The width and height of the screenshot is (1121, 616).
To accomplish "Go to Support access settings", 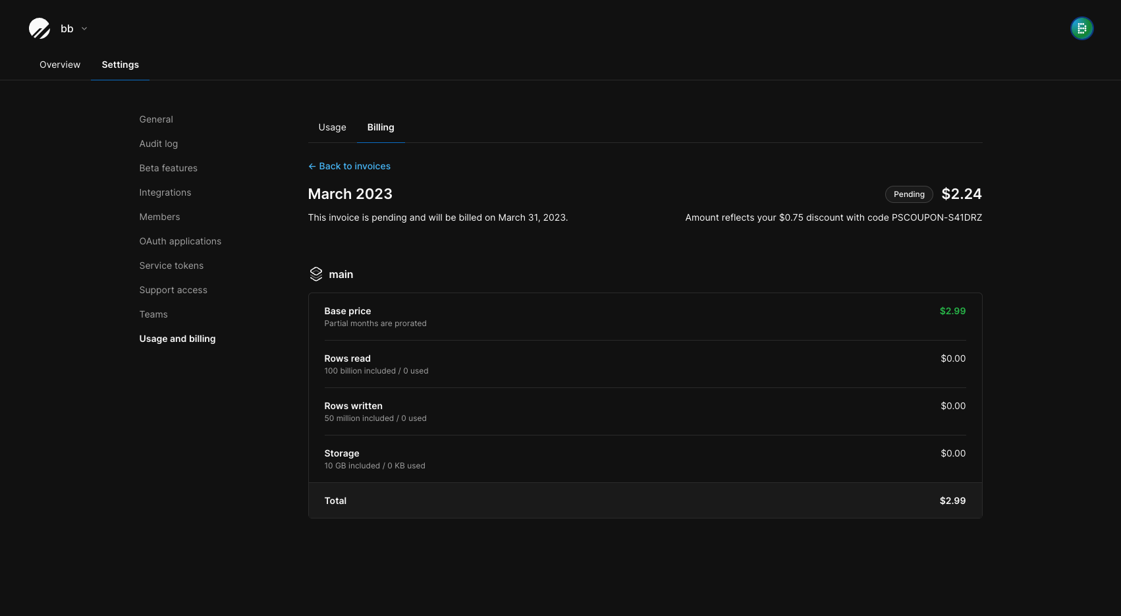I will tap(173, 290).
